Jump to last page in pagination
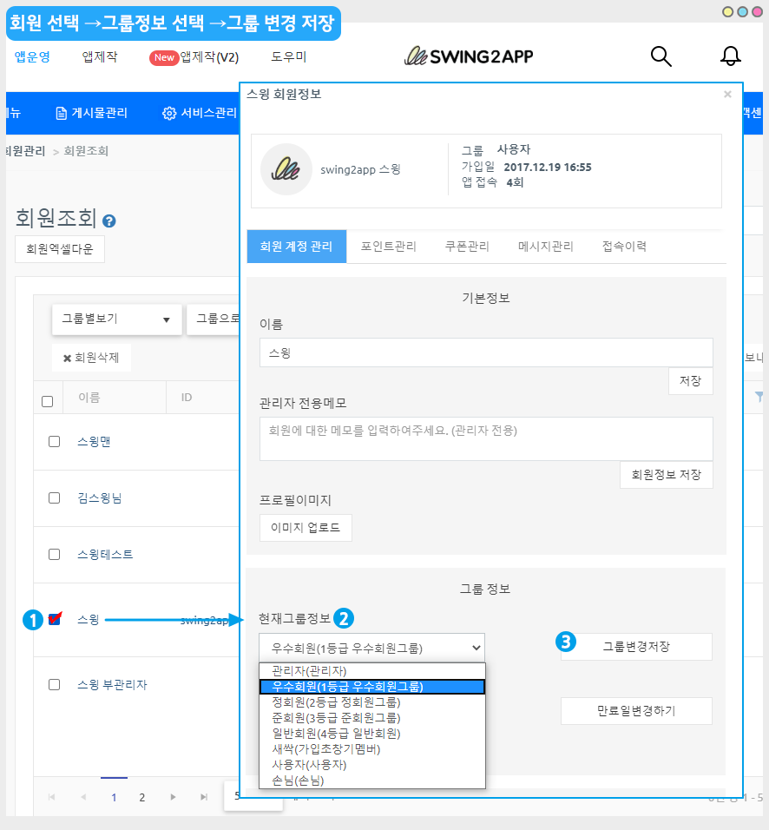 (204, 797)
